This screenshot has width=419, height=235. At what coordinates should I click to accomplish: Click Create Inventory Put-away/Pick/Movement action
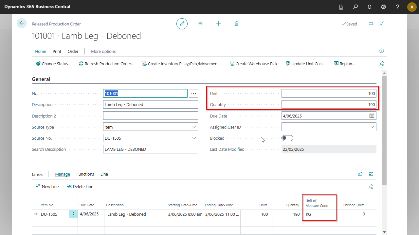click(x=182, y=64)
